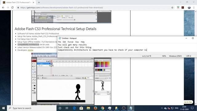Go back with Chrome's back arrow
This screenshot has height=111, width=197.
[x=3, y=7]
